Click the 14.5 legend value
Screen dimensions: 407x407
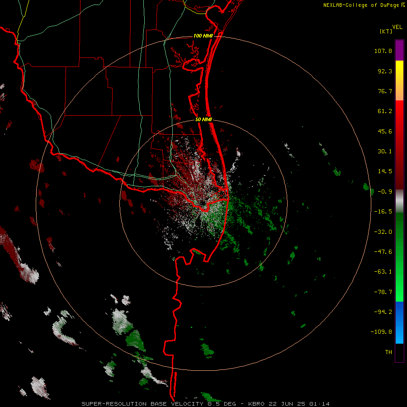[385, 171]
